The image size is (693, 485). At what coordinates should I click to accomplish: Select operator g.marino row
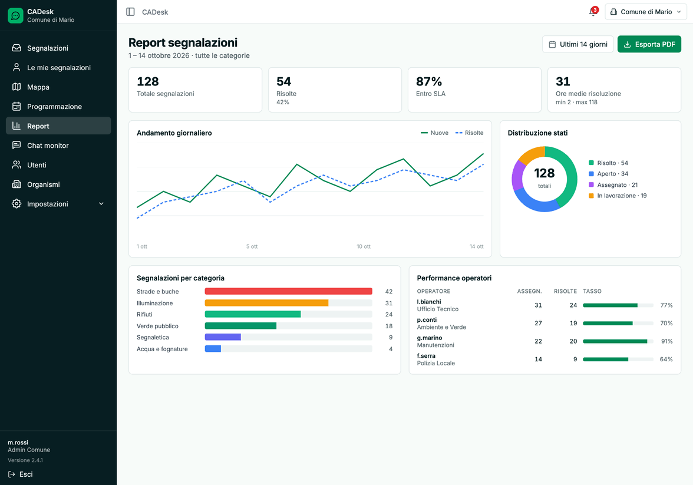click(x=544, y=341)
